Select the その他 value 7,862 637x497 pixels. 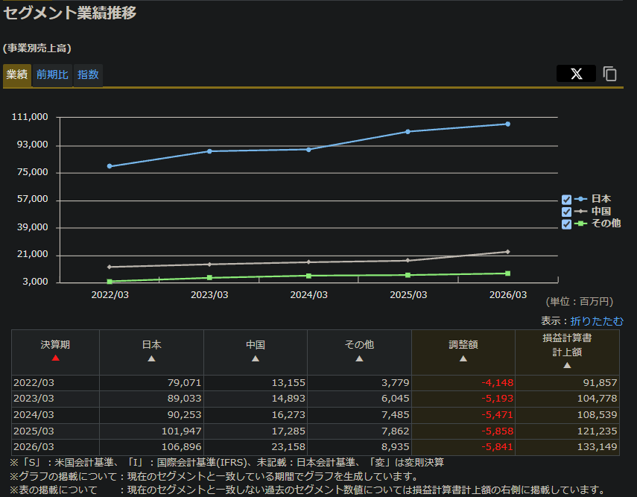tap(396, 431)
